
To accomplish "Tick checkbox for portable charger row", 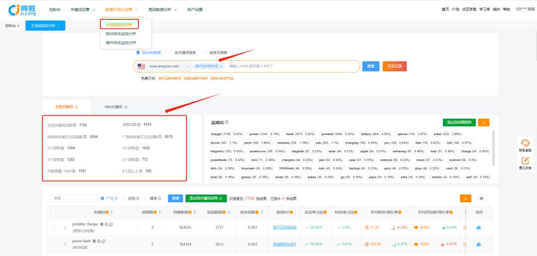I will click(53, 228).
